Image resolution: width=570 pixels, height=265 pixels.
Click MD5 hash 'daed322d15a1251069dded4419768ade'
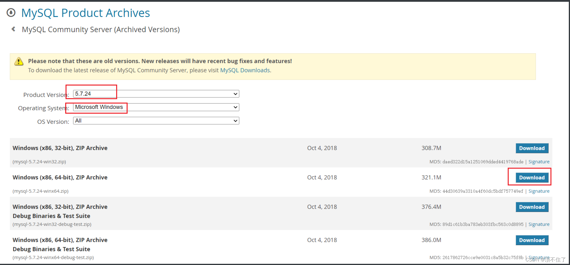pos(483,162)
